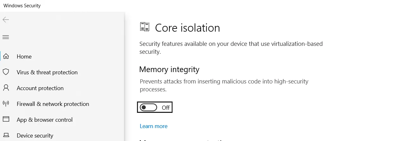Expand the hamburger navigation menu
Viewport: 414px width, 141px height.
[6, 37]
